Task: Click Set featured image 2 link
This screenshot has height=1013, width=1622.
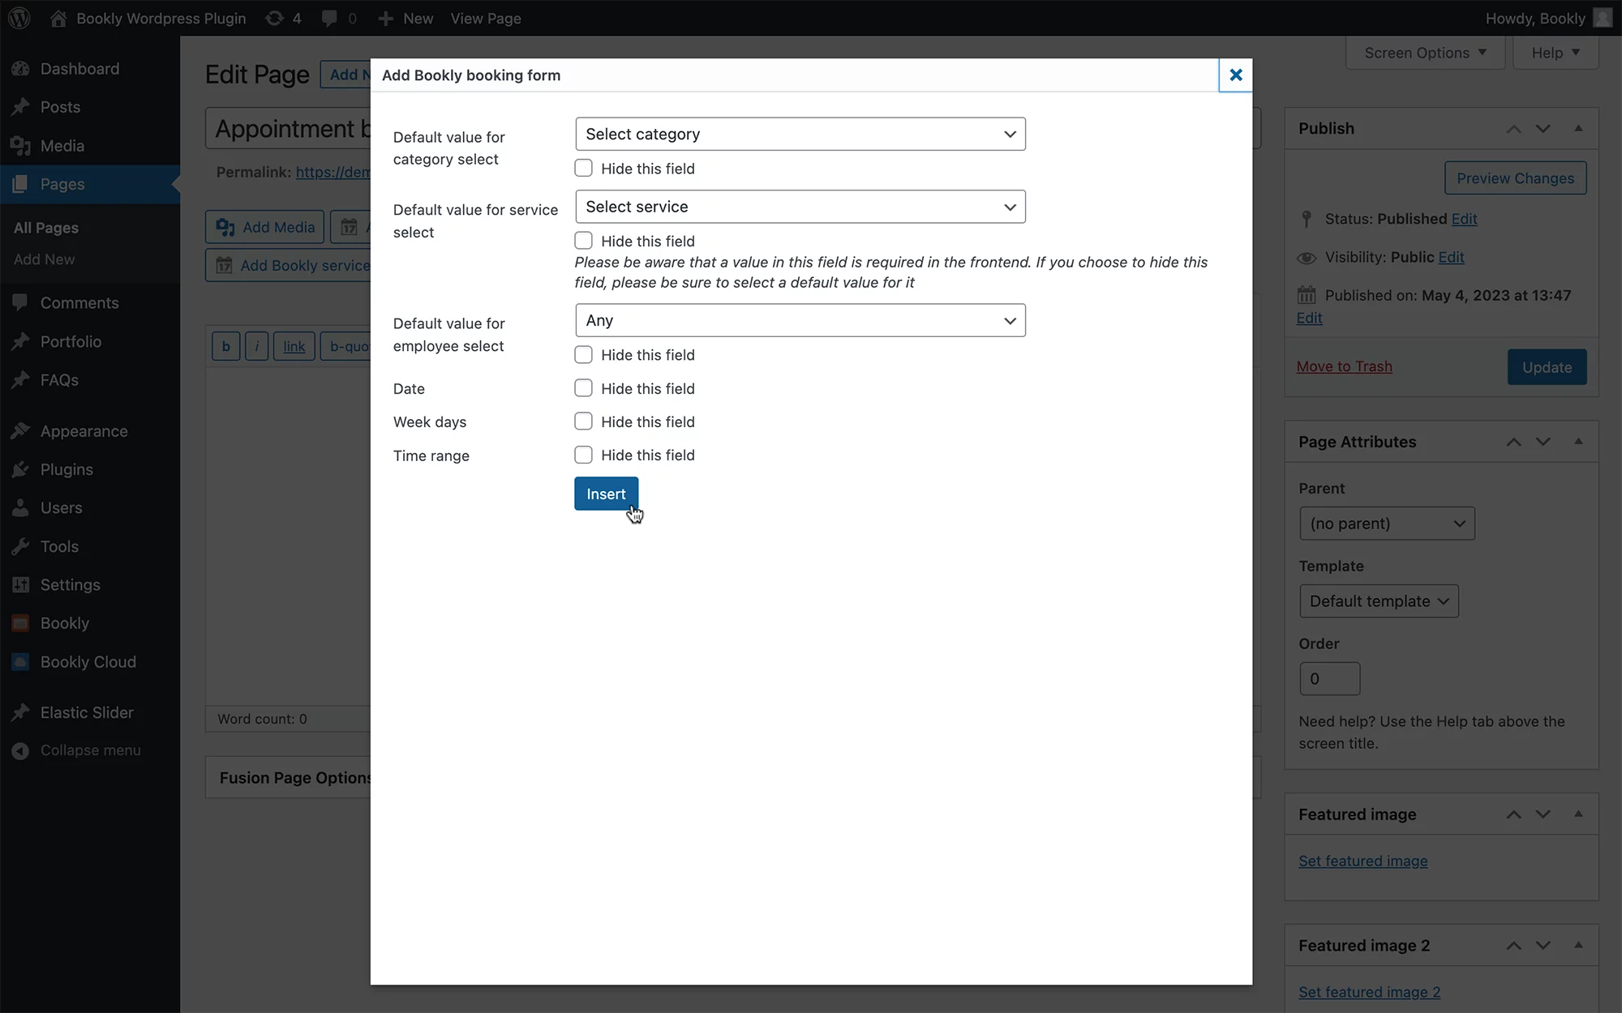Action: [1369, 992]
